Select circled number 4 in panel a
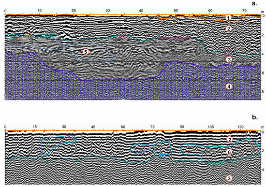 pyautogui.click(x=229, y=86)
